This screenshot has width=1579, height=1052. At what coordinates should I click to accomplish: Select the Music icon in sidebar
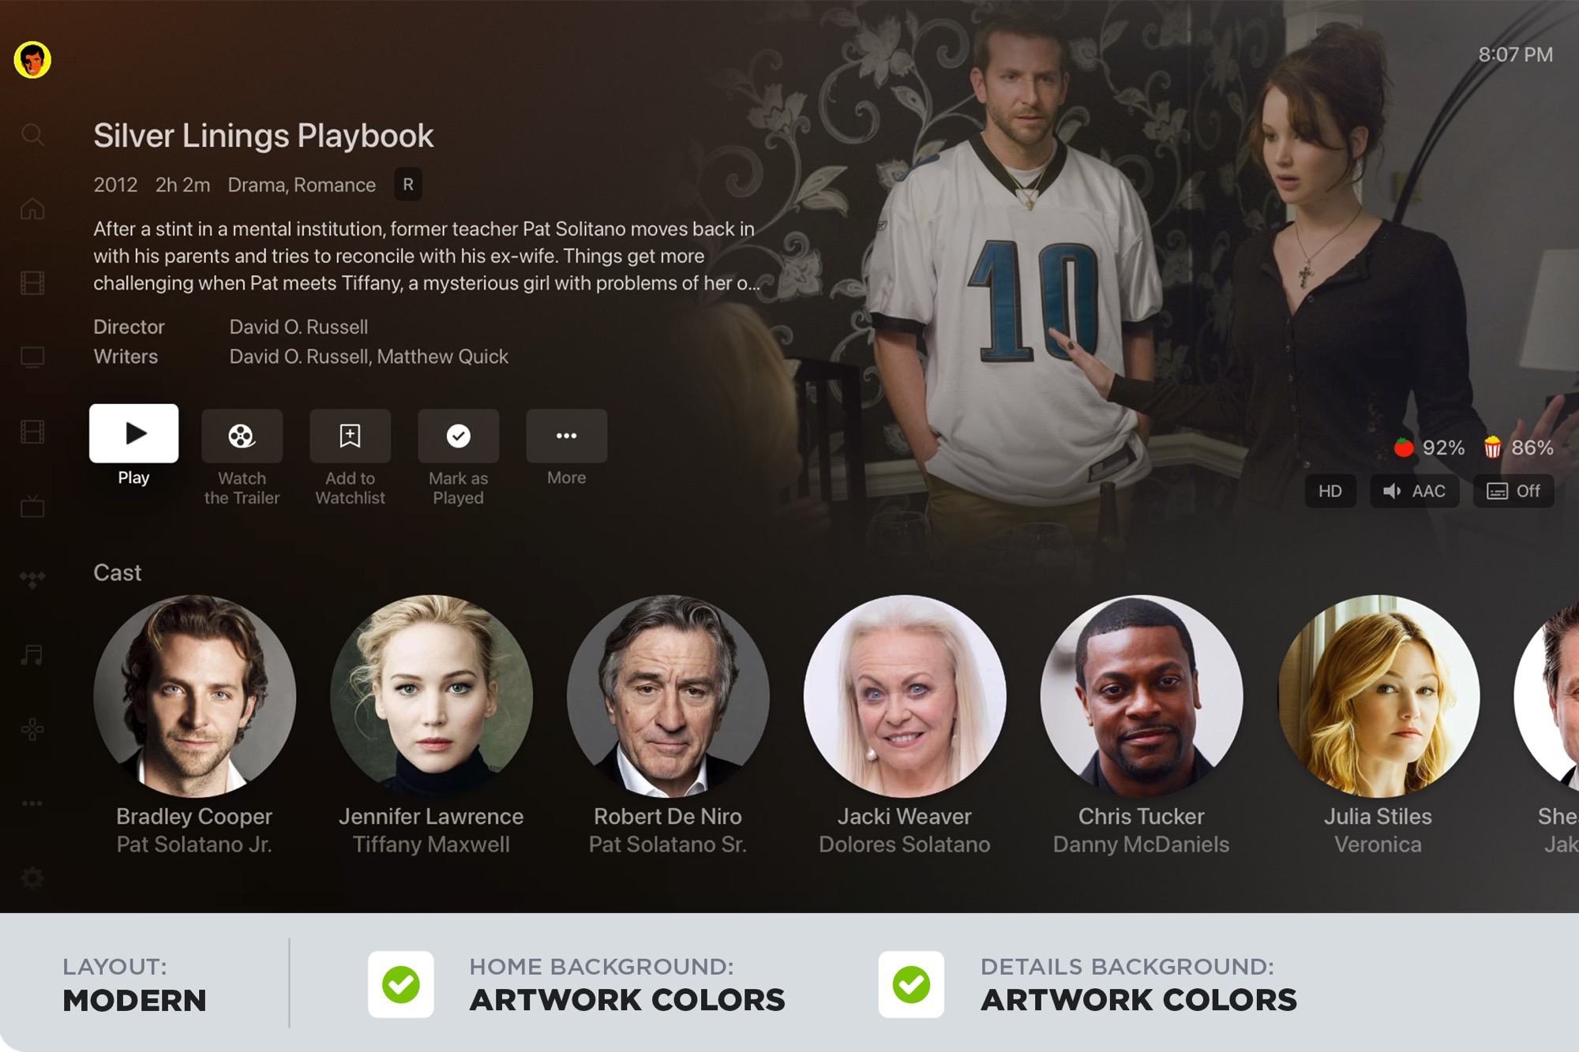click(x=32, y=655)
